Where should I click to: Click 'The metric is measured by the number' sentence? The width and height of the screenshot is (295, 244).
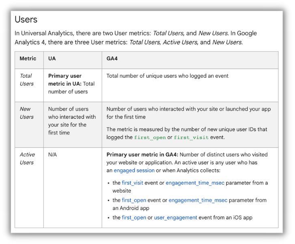tap(187, 133)
